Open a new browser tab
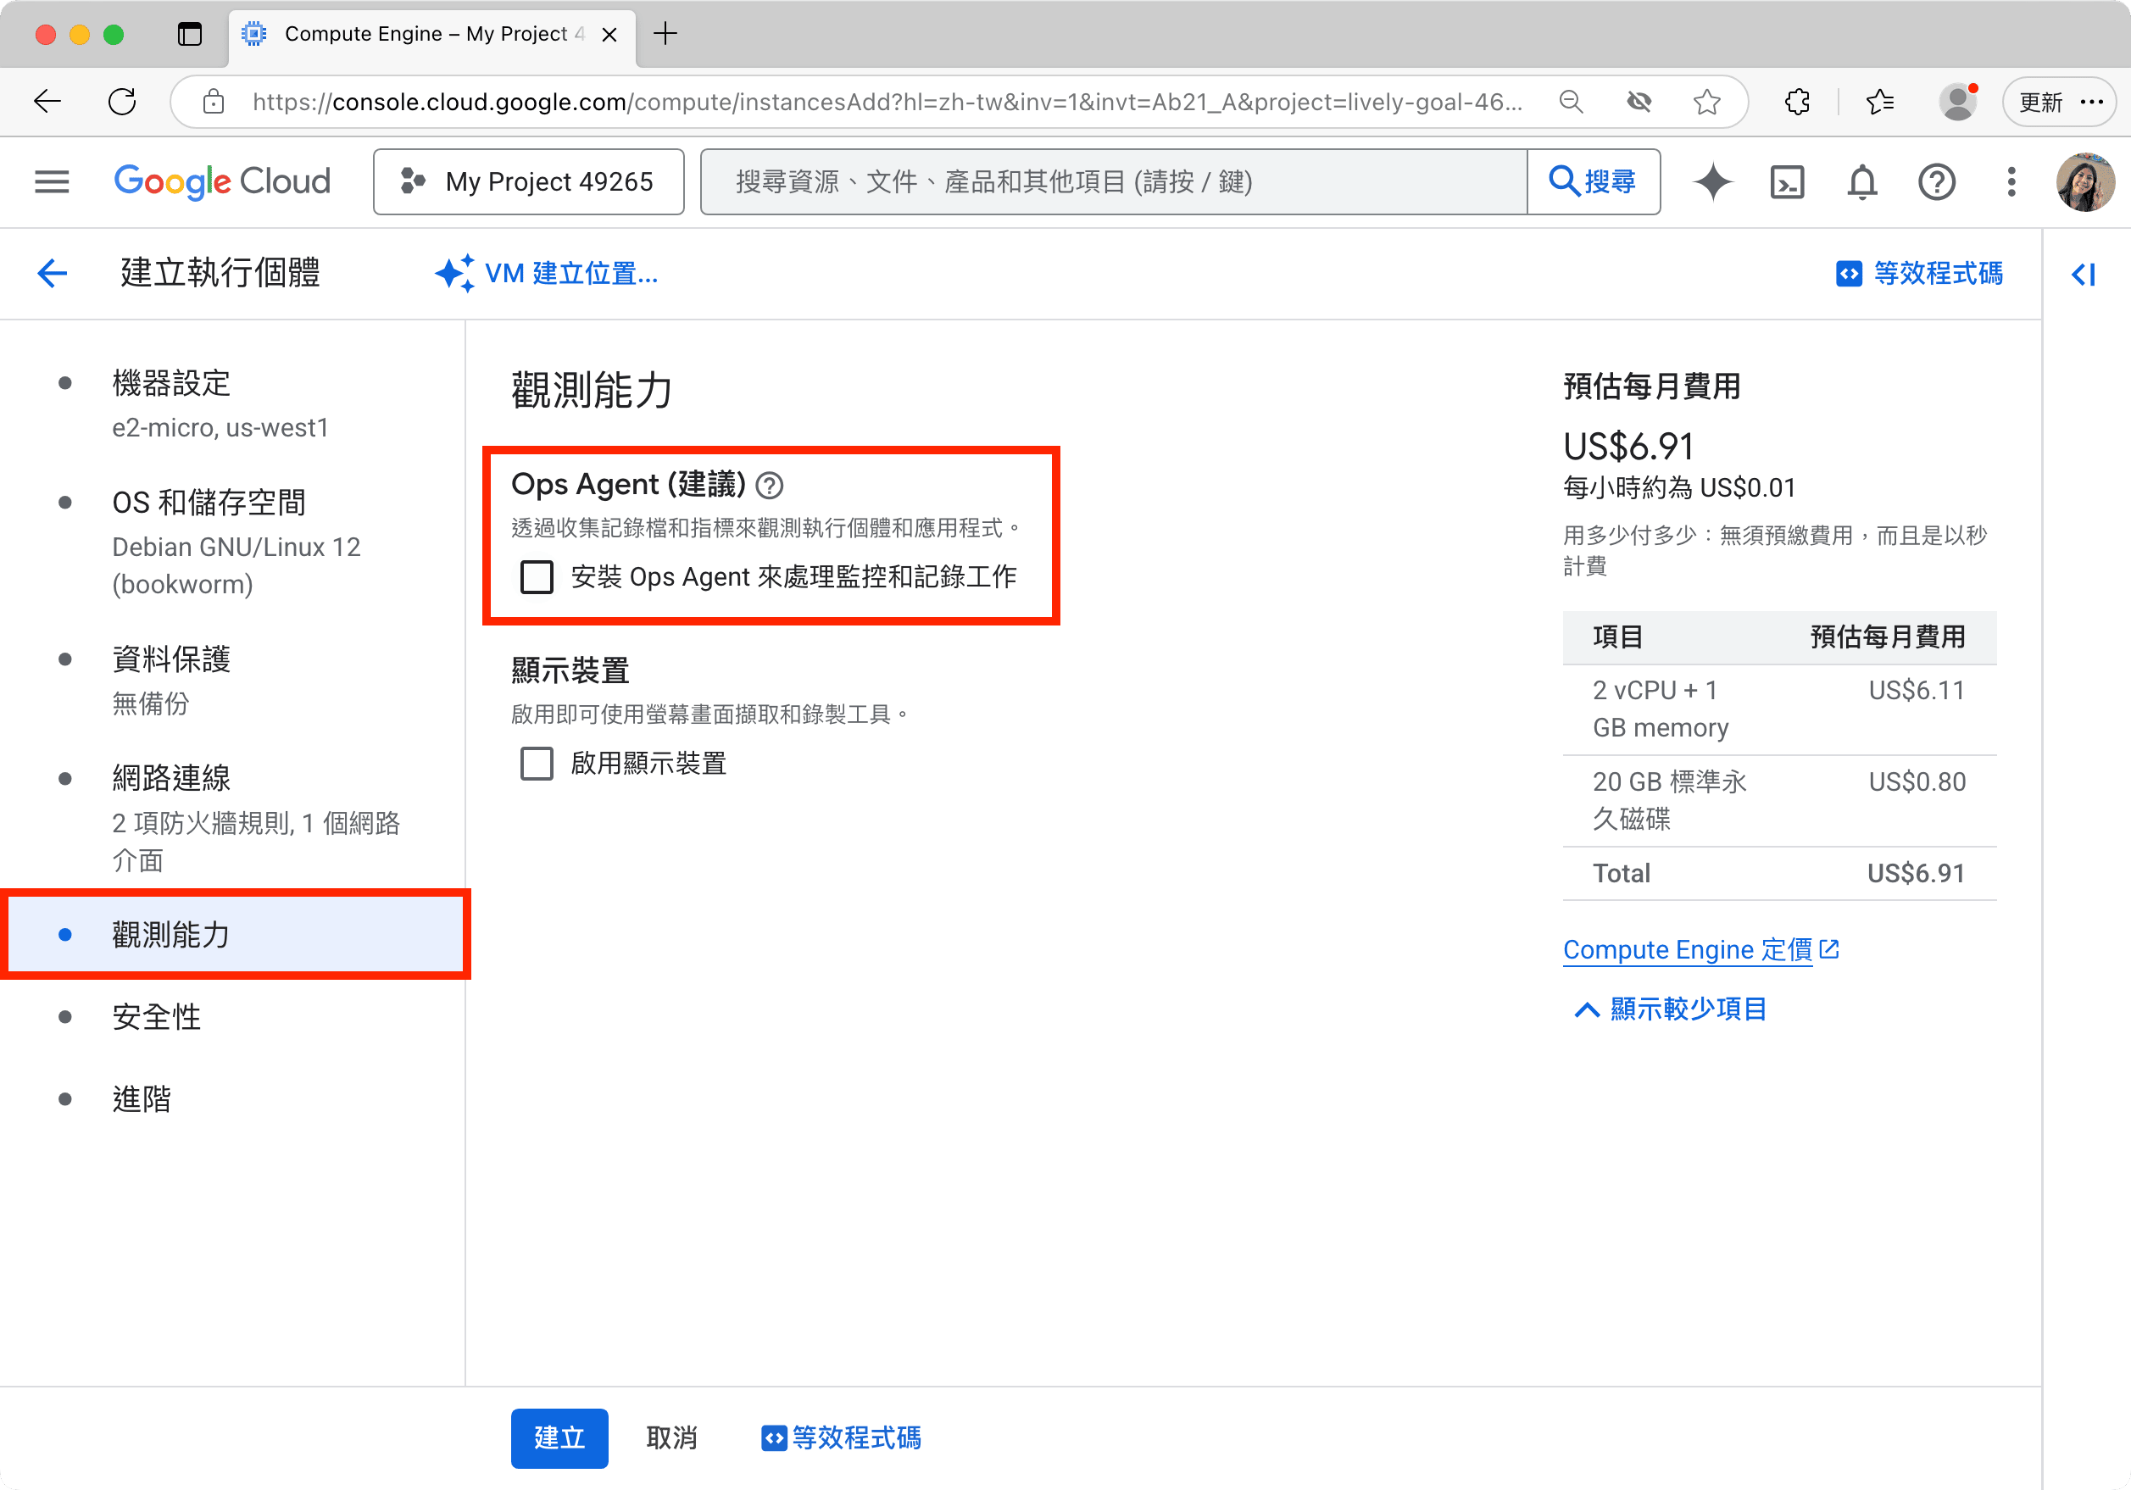The height and width of the screenshot is (1490, 2131). (665, 35)
